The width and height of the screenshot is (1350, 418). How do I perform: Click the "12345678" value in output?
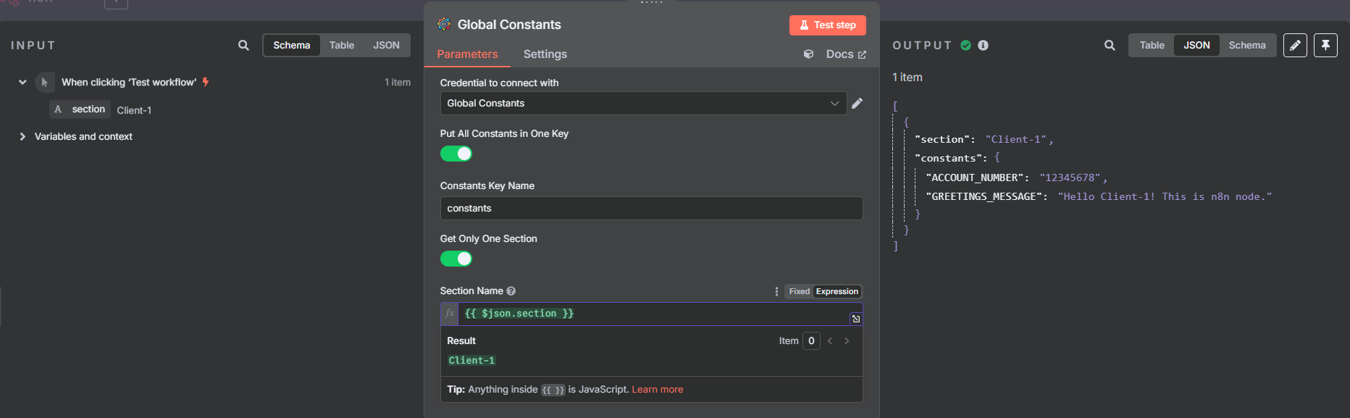pyautogui.click(x=1070, y=177)
